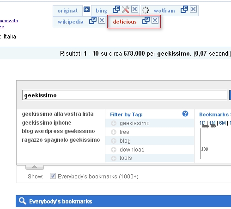The image size is (231, 209).
Task: Switch to the bing tab
Action: tap(101, 11)
